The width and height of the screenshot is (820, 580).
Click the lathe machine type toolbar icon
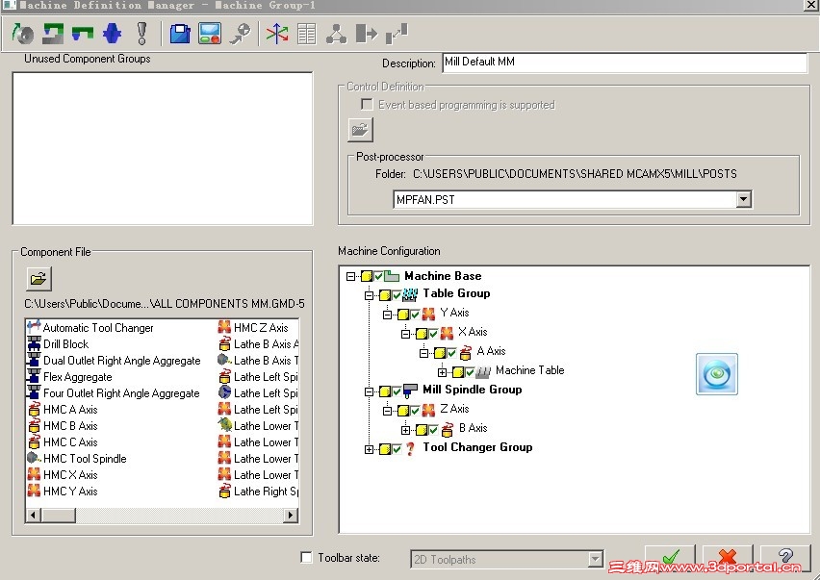point(22,34)
